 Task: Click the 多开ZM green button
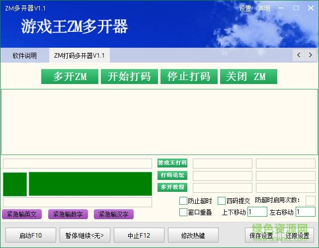coord(70,77)
